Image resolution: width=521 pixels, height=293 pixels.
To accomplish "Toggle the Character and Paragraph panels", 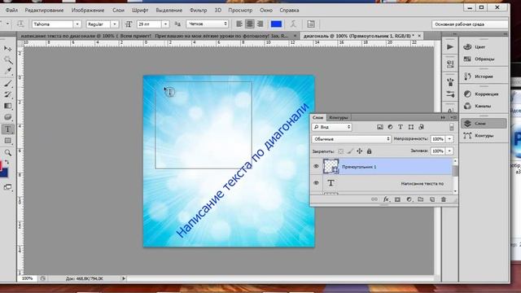I will tap(311, 24).
